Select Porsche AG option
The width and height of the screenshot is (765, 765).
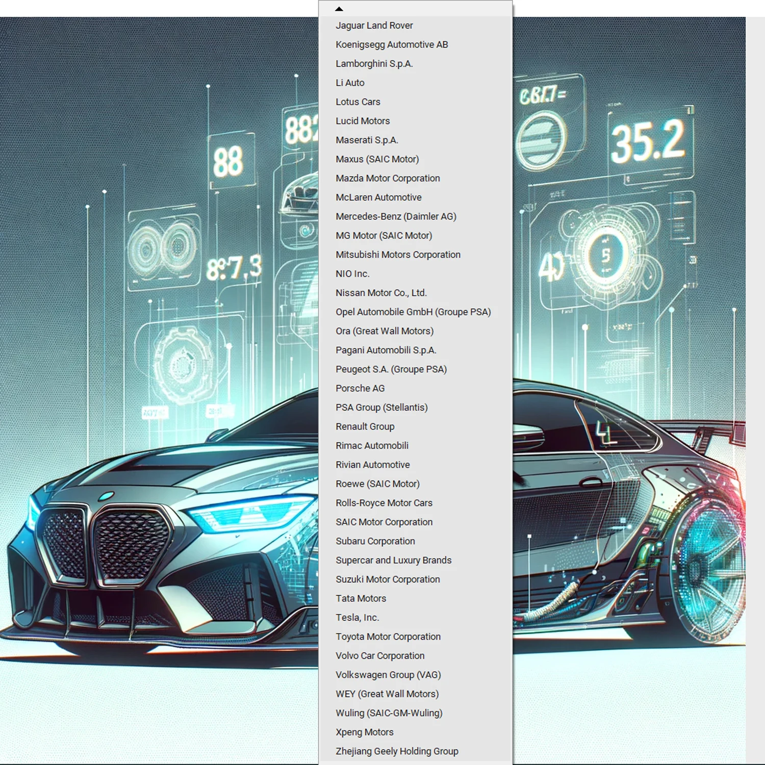pos(360,388)
